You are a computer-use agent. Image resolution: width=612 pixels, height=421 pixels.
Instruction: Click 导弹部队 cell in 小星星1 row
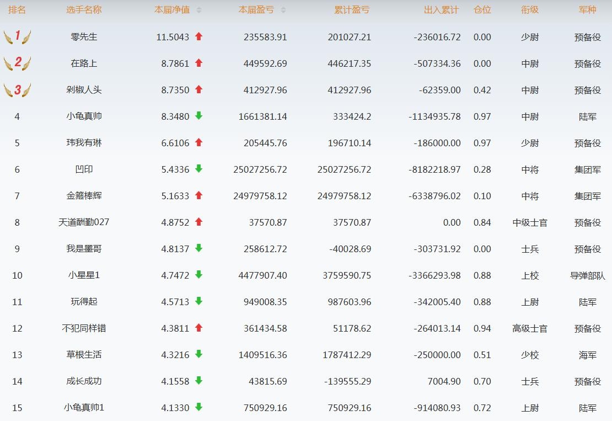pos(587,275)
